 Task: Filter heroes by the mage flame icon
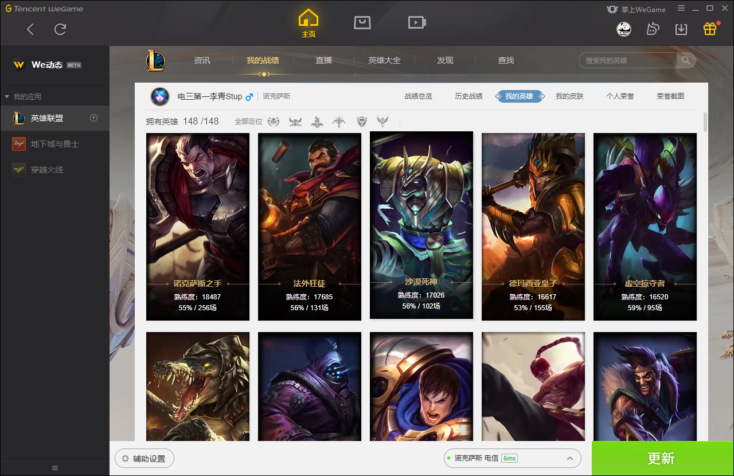317,122
